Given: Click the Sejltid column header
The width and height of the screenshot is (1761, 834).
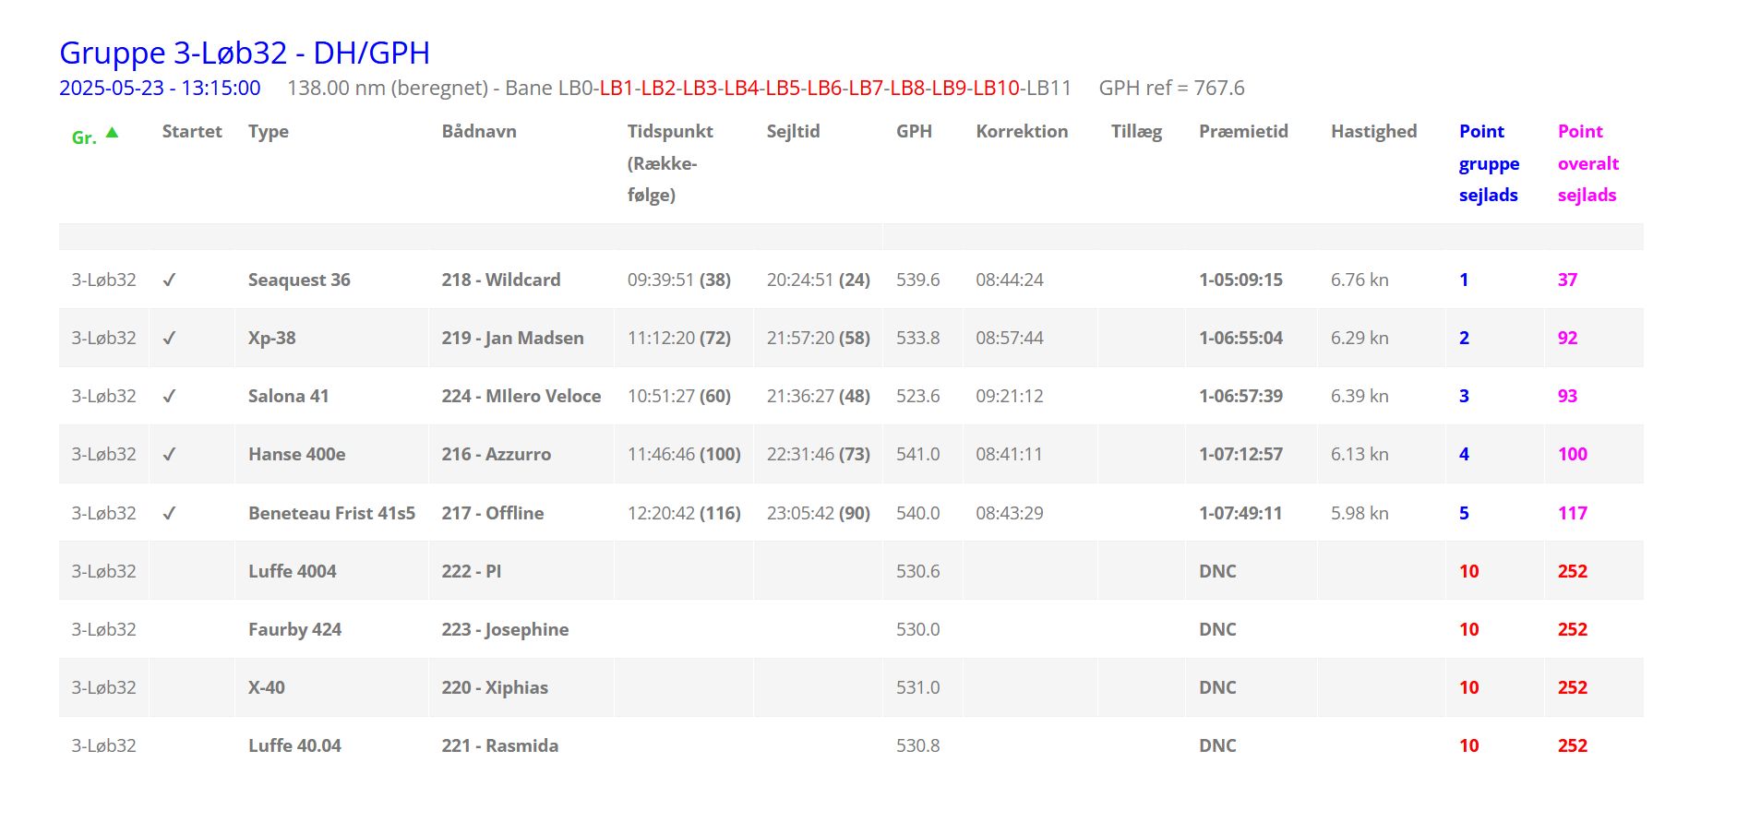Looking at the screenshot, I should 793,131.
